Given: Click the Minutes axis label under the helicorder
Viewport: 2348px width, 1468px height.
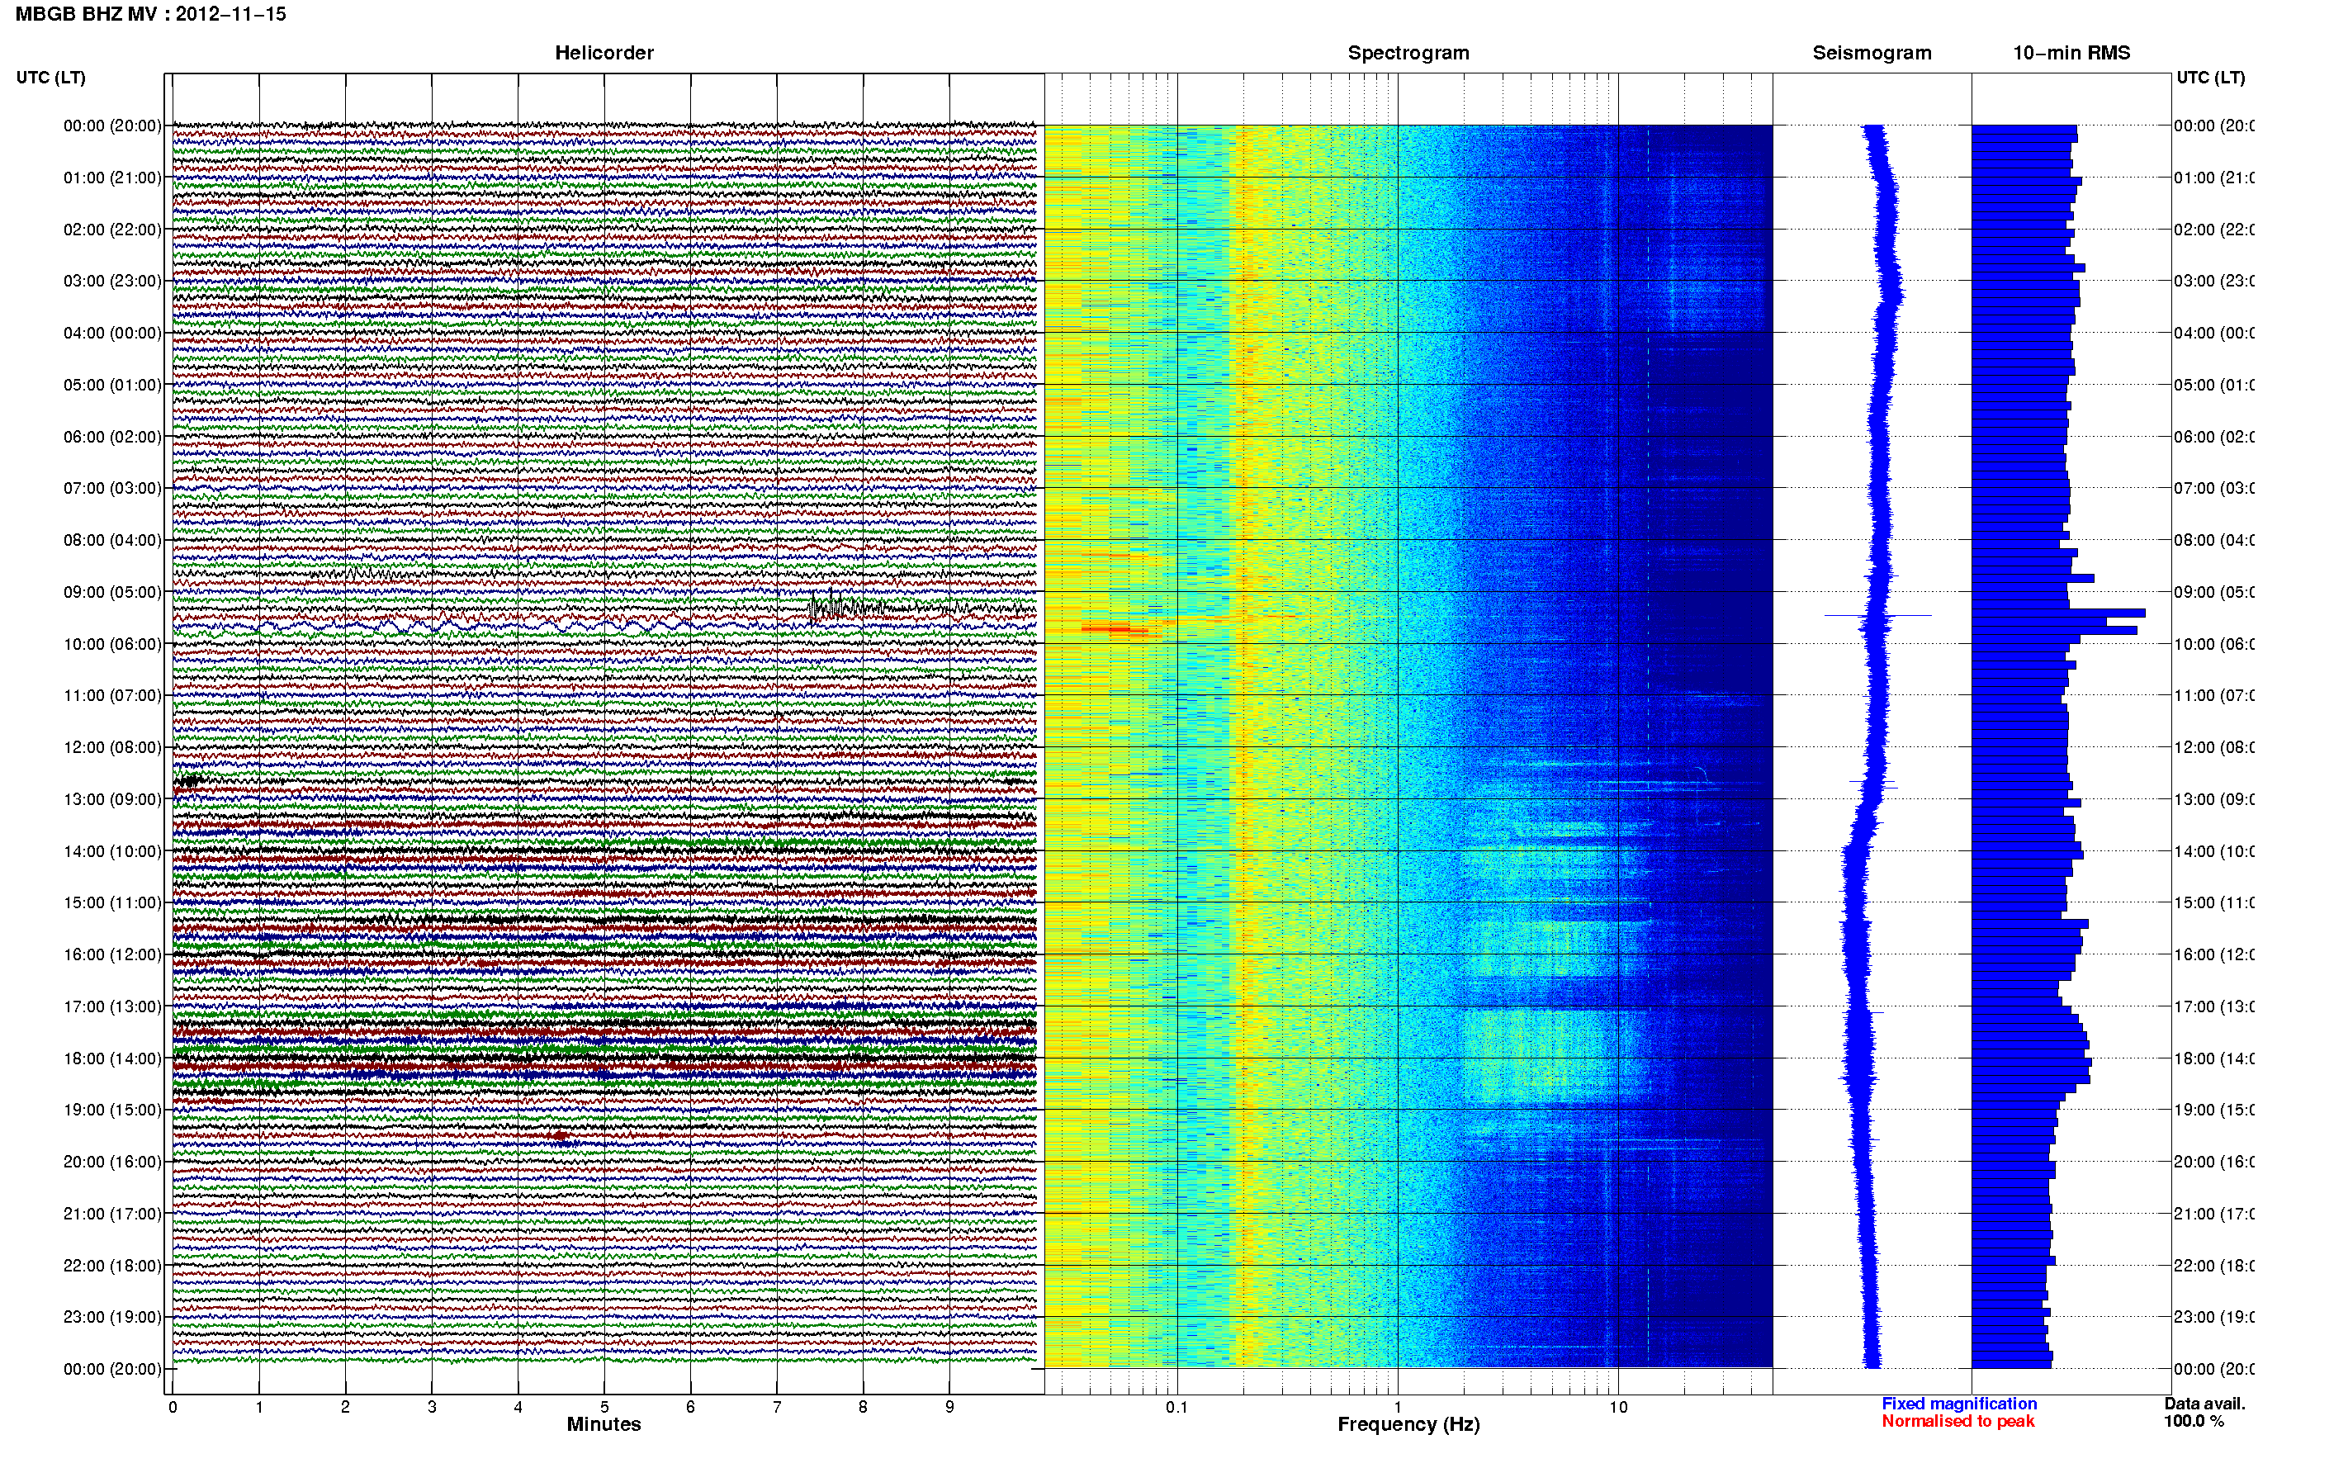Looking at the screenshot, I should 604,1424.
